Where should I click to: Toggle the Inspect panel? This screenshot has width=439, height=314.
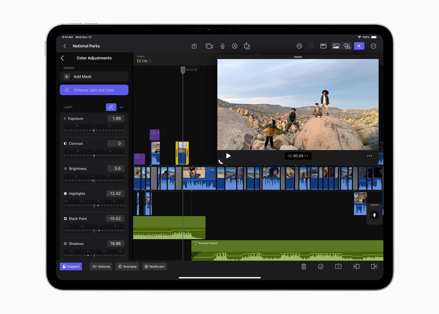click(71, 267)
